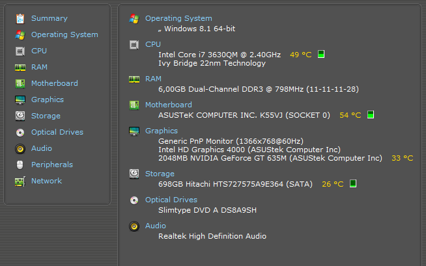Viewport: 426px width, 266px height.
Task: Click the disc icon beside the main Optical Drives heading
Action: 134,200
